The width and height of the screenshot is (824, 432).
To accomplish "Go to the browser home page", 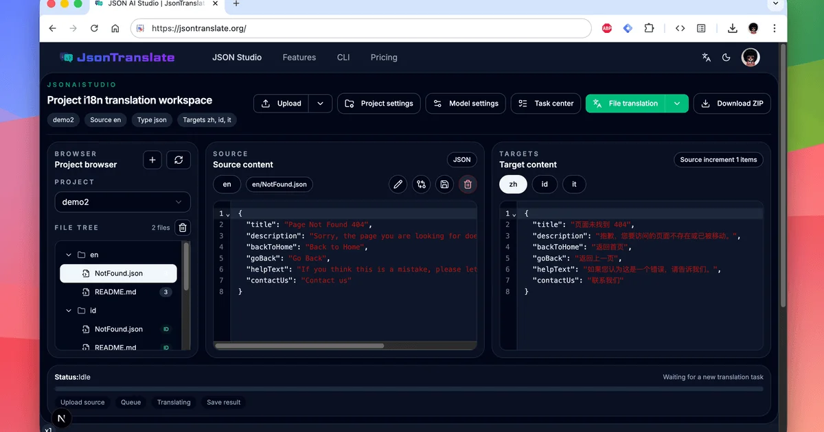I will tap(115, 28).
